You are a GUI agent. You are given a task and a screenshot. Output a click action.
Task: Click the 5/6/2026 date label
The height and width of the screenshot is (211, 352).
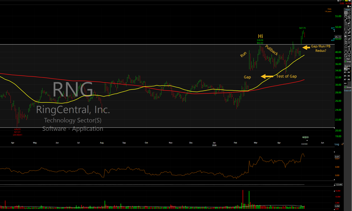(304, 143)
